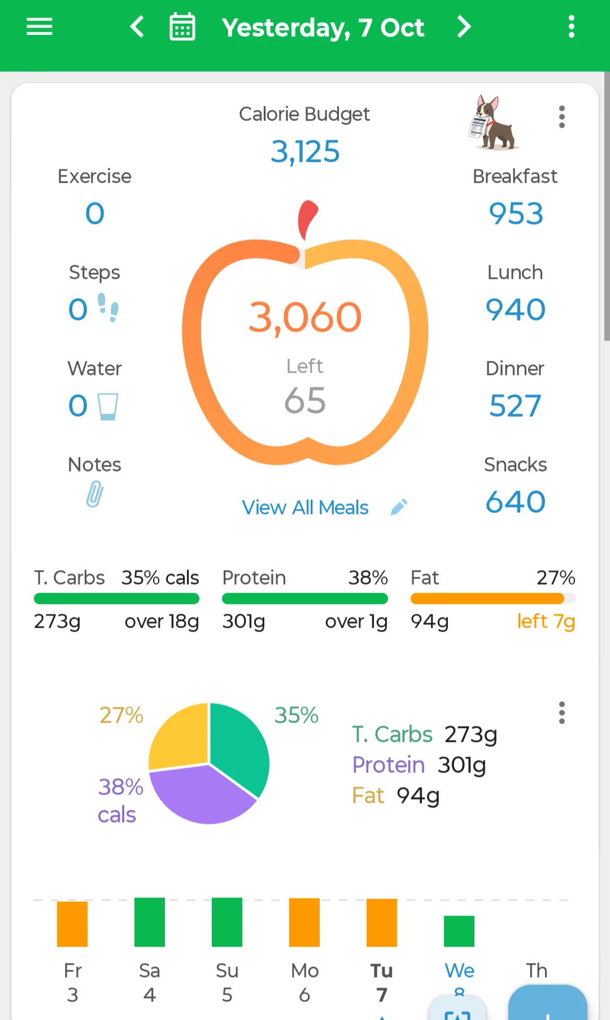The height and width of the screenshot is (1020, 610).
Task: Tap the steps footprints icon
Action: pyautogui.click(x=108, y=308)
